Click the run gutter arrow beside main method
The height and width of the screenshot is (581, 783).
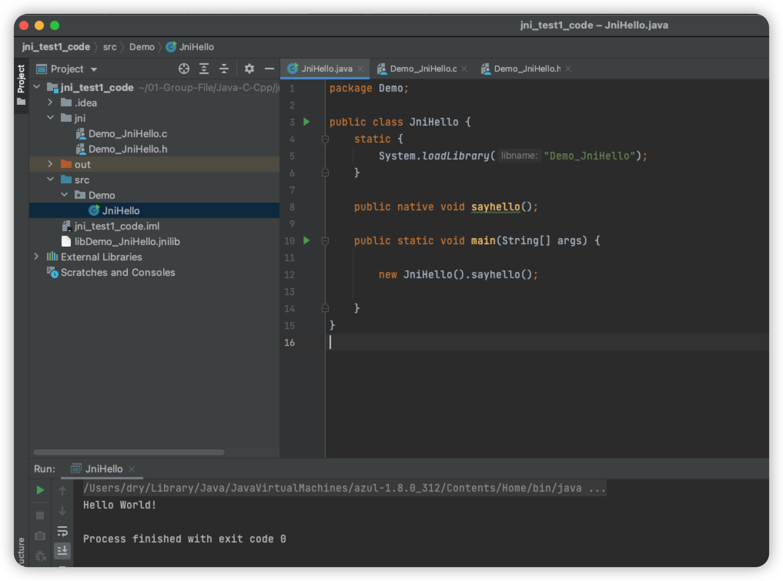pyautogui.click(x=306, y=241)
